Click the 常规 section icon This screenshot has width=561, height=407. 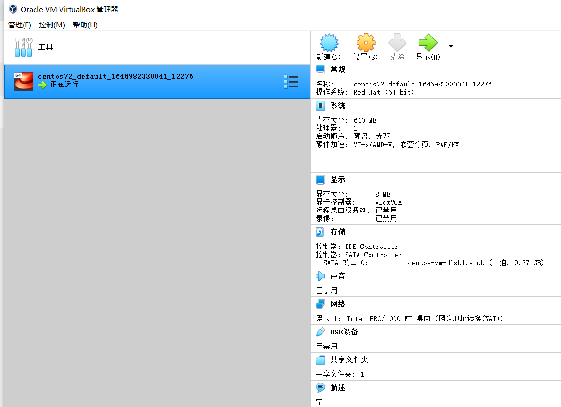pos(320,69)
